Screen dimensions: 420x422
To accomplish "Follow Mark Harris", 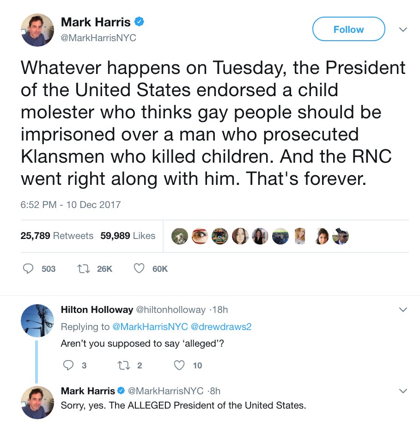I will point(348,30).
